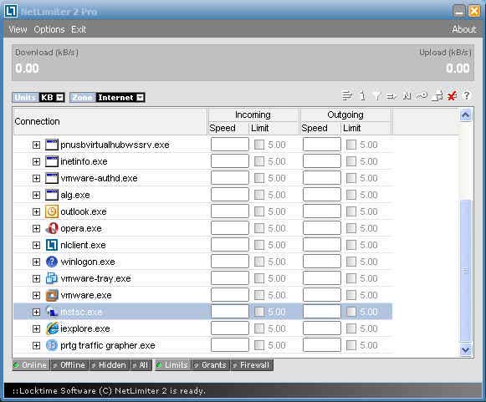Check incoming limit for mstsc.exe
Viewport: 486px width, 402px height.
click(258, 312)
